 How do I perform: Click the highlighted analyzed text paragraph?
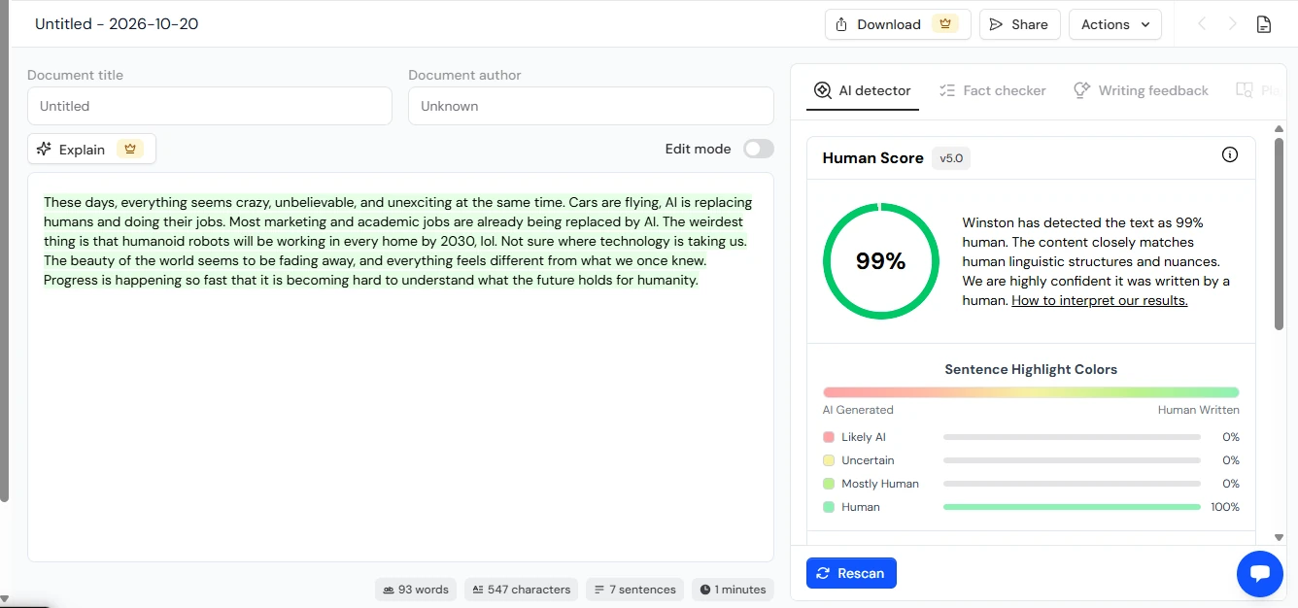pyautogui.click(x=398, y=241)
